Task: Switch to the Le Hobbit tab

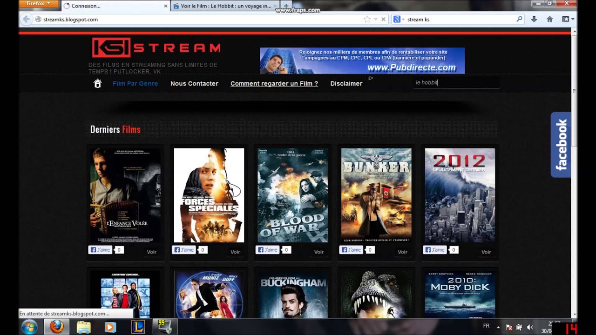Action: click(x=226, y=6)
